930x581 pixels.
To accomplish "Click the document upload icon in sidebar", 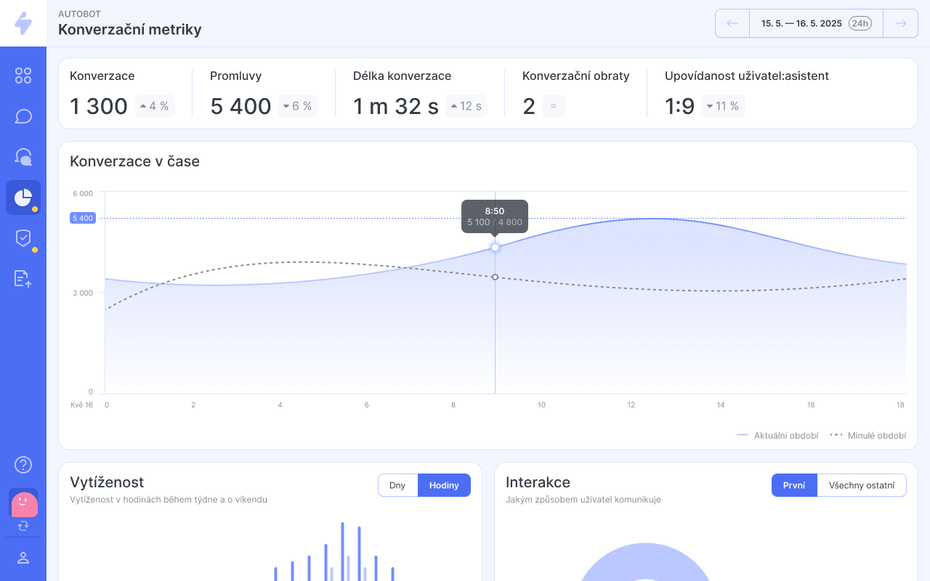I will (x=23, y=279).
